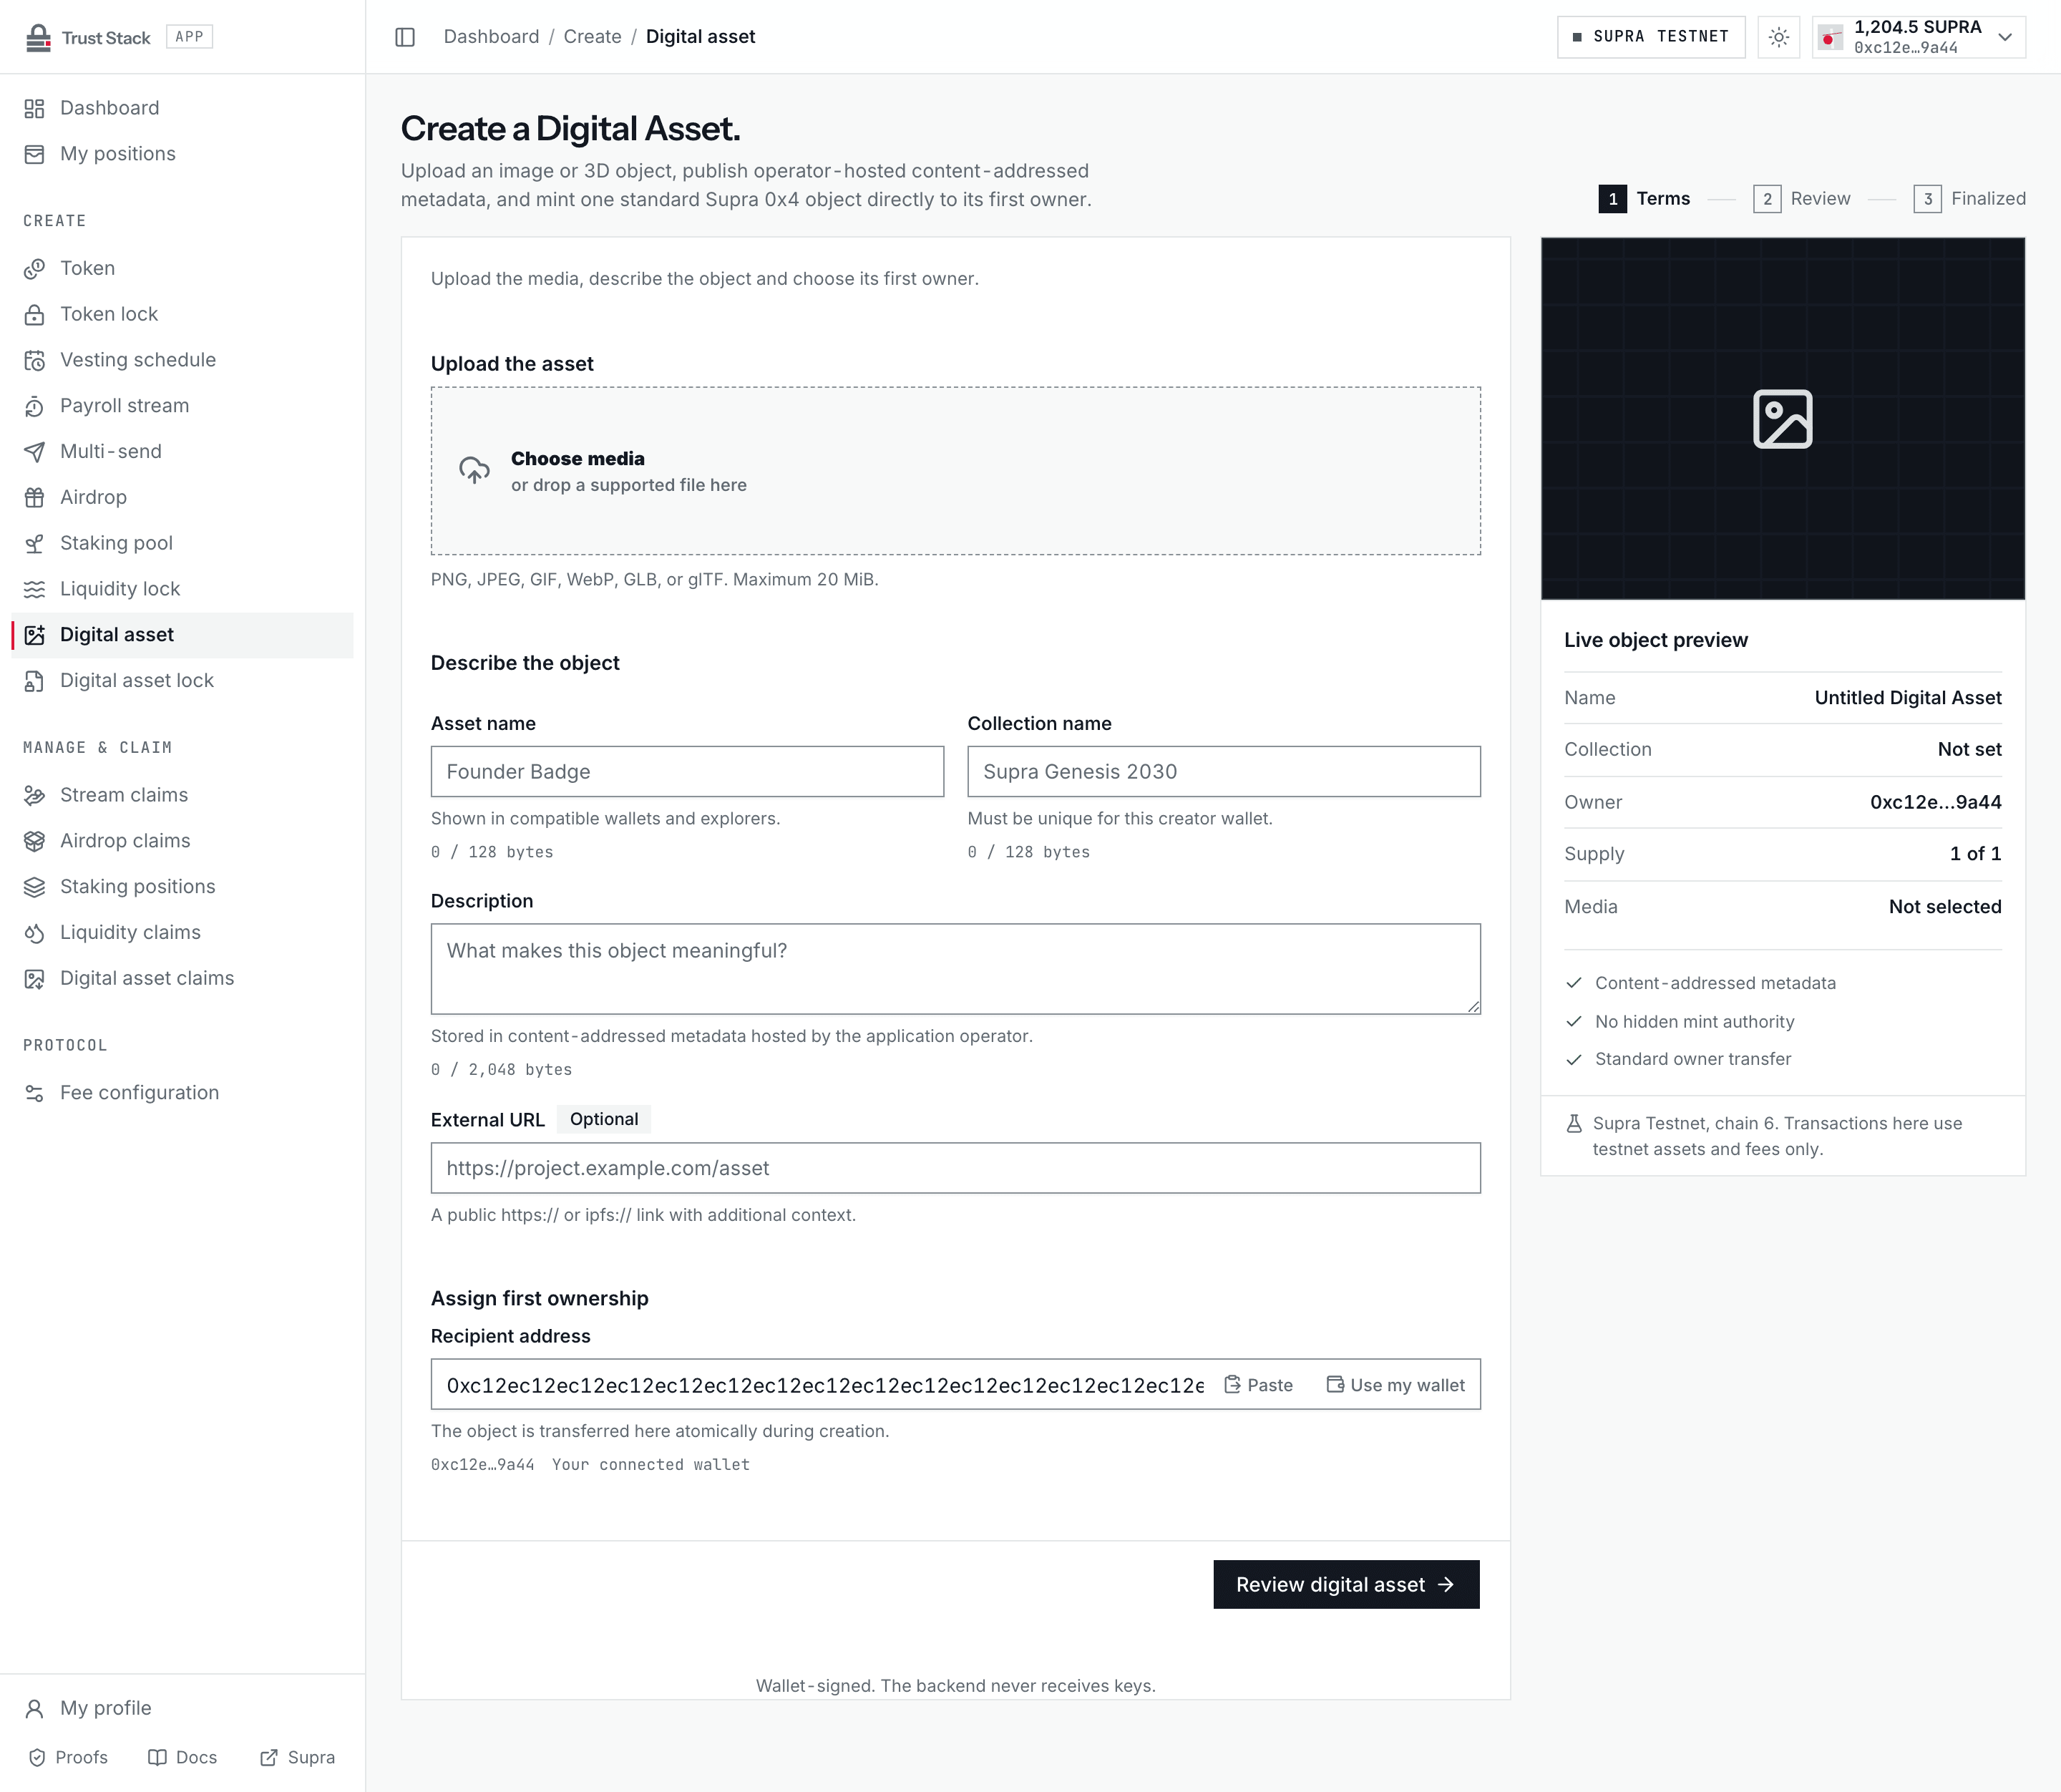Select Vesting schedule
Viewport: 2061px width, 1792px height.
[x=182, y=360]
